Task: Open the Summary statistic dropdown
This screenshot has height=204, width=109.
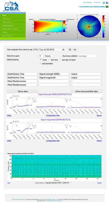Action: tap(87, 56)
